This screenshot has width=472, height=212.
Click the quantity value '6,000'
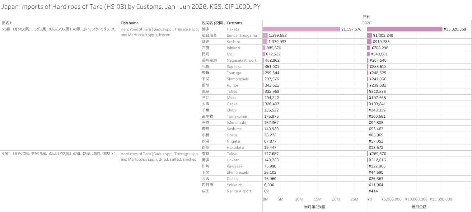pos(269,185)
